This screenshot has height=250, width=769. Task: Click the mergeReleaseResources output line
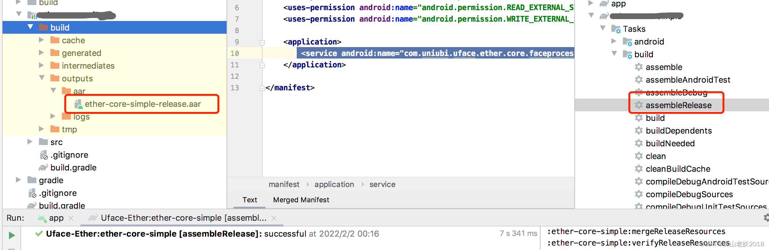[636, 231]
